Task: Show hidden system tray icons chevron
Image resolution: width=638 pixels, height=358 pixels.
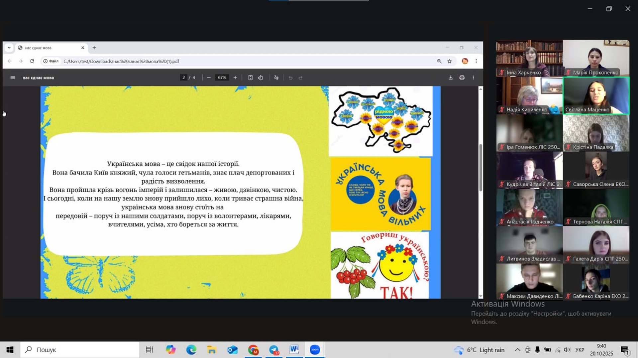Action: click(x=517, y=350)
